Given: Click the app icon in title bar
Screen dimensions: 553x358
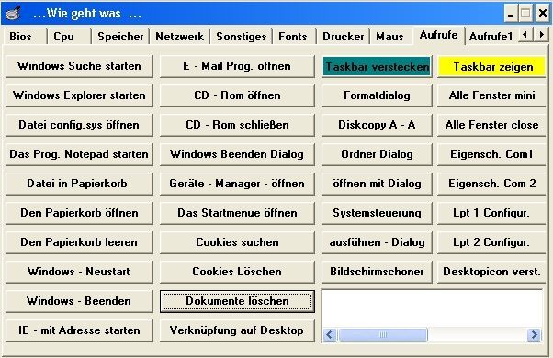Looking at the screenshot, I should 14,13.
